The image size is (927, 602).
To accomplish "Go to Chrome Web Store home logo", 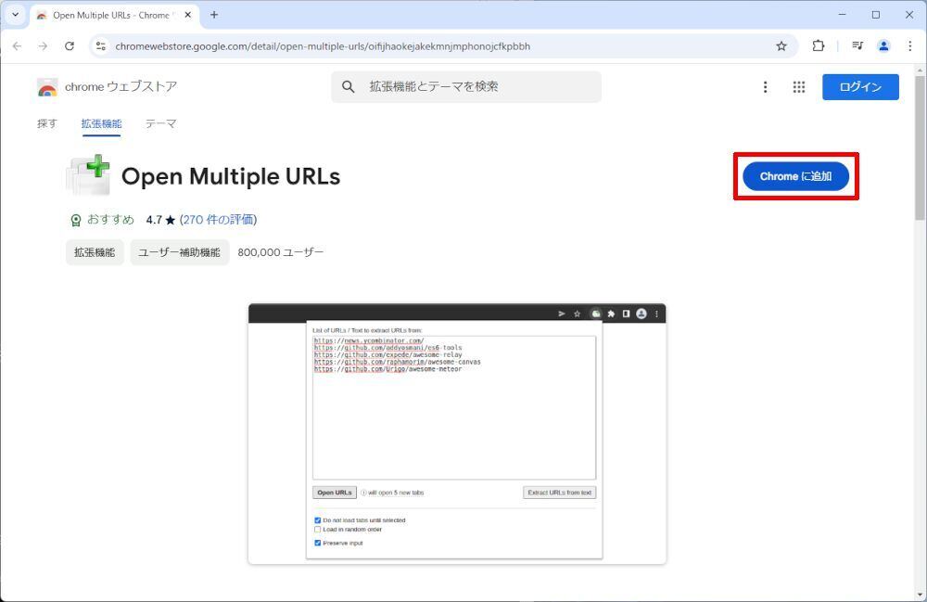I will [107, 87].
